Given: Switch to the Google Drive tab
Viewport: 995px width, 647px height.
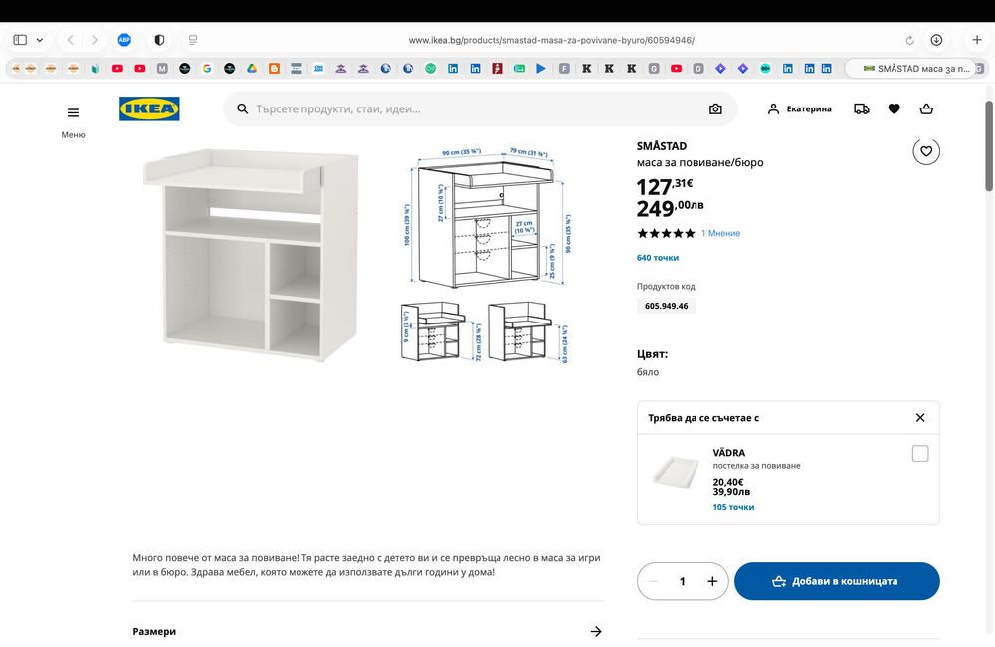Looking at the screenshot, I should (x=252, y=68).
